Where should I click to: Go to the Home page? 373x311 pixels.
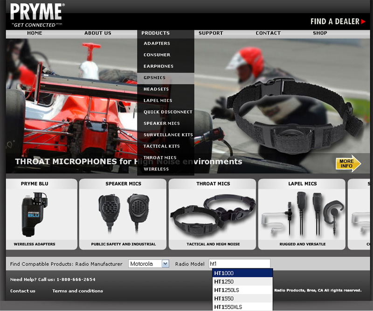point(35,33)
